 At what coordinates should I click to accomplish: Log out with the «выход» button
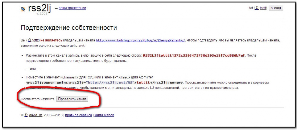276,8
